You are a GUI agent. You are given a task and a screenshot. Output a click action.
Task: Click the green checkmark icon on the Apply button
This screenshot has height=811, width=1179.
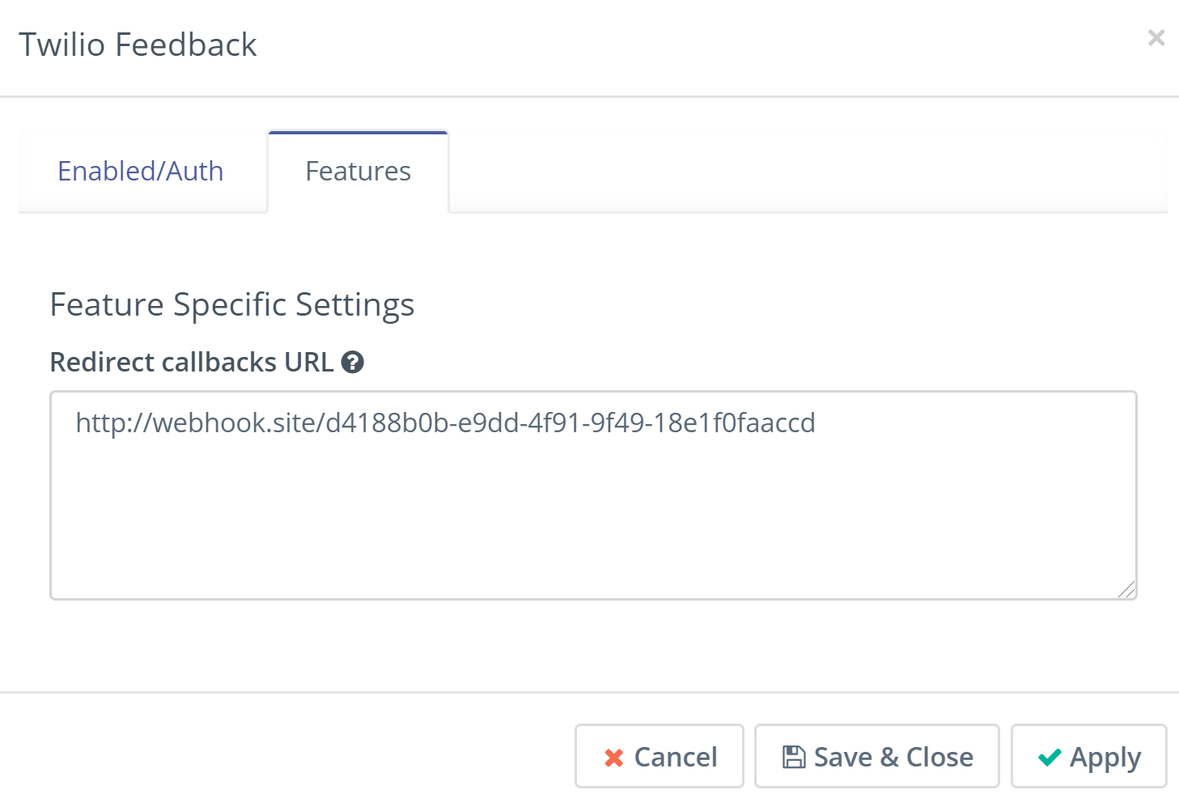pyautogui.click(x=1050, y=757)
